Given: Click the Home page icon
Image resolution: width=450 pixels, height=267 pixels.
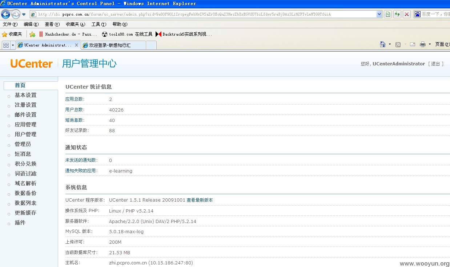Looking at the screenshot, I should pos(383,44).
